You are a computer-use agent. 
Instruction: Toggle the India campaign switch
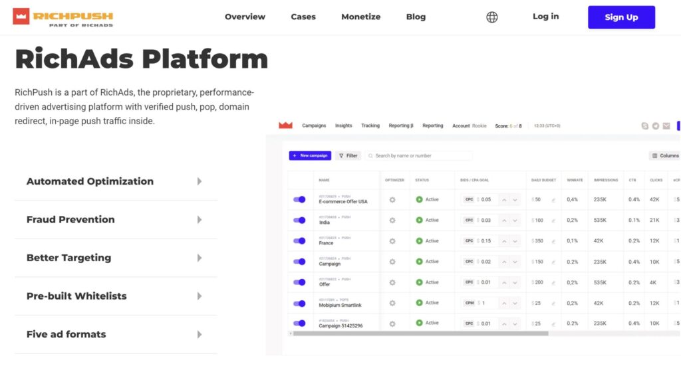(x=299, y=221)
